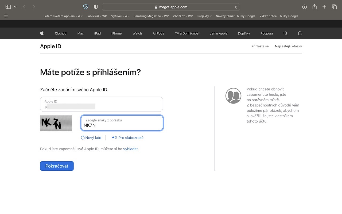Viewport: 342px width, 214px height.
Task: Click the Apple logo in navigation
Action: coord(42,33)
